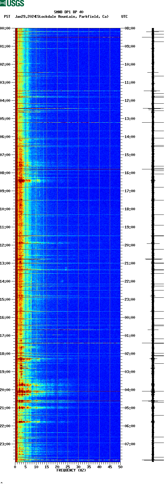Click the '02:00' UTC time label
The height and width of the screenshot is (486, 166).
click(x=130, y=354)
